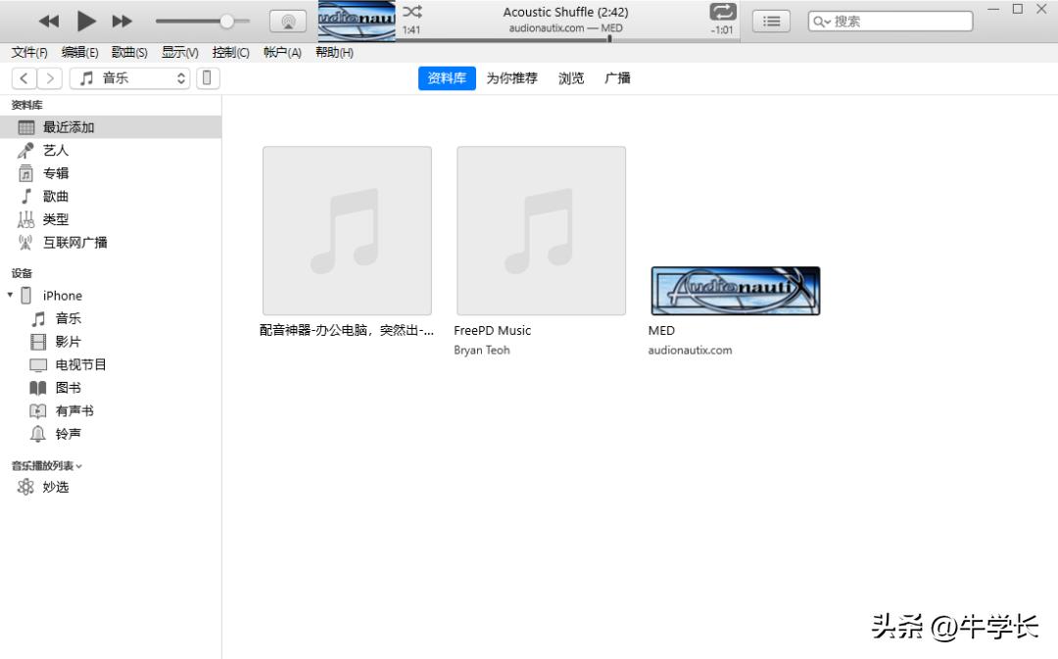Viewport: 1058px width, 659px height.
Task: Open the 妙选 Genius playlist
Action: (x=56, y=486)
